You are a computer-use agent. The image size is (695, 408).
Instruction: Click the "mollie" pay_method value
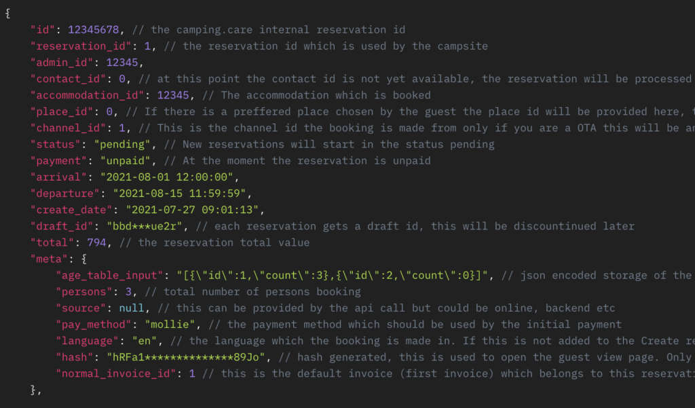click(170, 324)
